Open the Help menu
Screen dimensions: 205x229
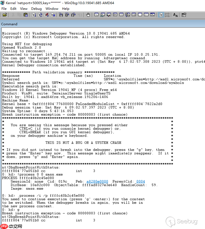coord(66,9)
